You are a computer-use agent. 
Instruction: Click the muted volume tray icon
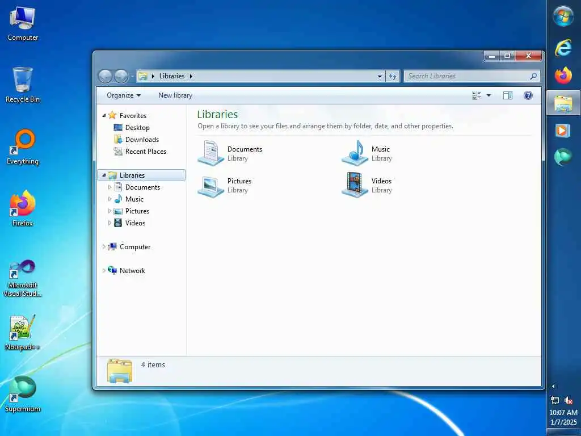tap(569, 400)
